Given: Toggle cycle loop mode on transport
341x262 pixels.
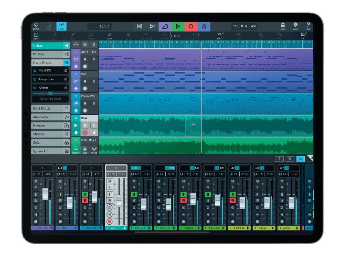Looking at the screenshot, I should click(x=165, y=26).
